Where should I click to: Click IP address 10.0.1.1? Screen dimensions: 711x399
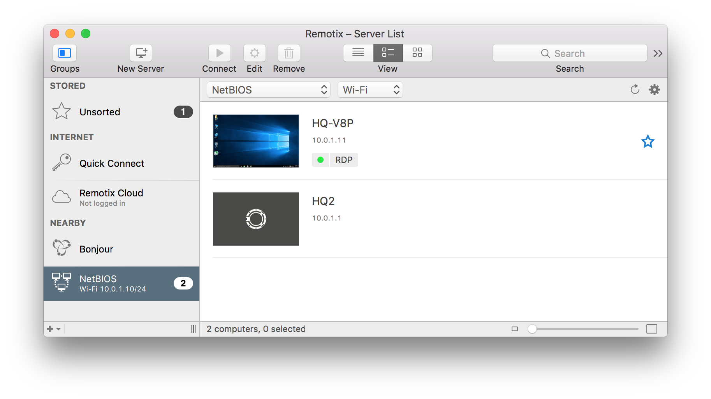tap(327, 218)
